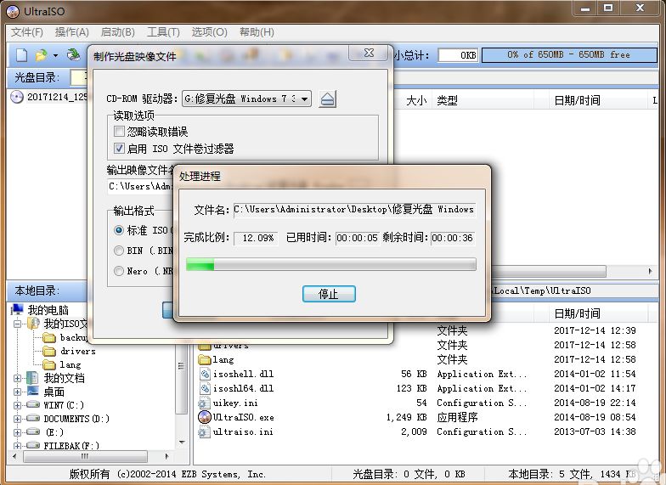666x485 pixels.
Task: Close the 制作光盘映像文件 dialog
Action: click(x=369, y=53)
